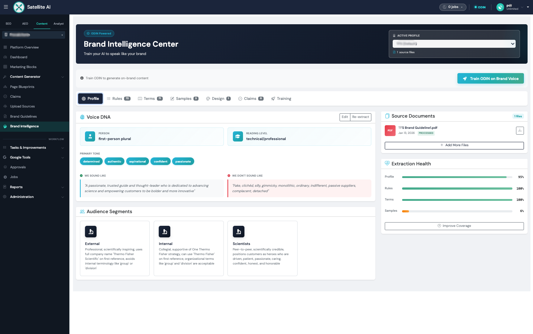Switch to the Analyst tab
Screen dimensions: 533x334
(59, 24)
